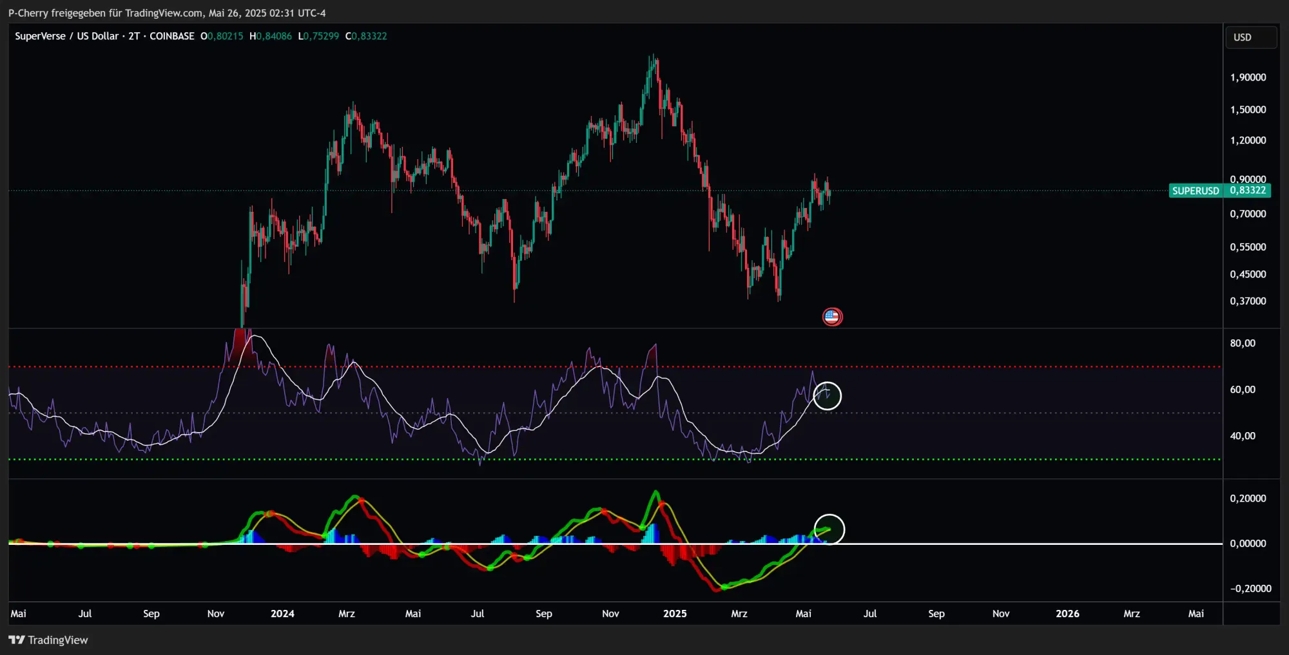Image resolution: width=1289 pixels, height=655 pixels.
Task: Click the SuperVerse / US Dollar symbol title
Action: click(67, 36)
